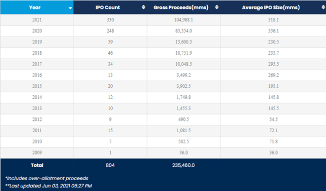326x191 pixels.
Task: Select the 2009 year cell
Action: pos(37,153)
